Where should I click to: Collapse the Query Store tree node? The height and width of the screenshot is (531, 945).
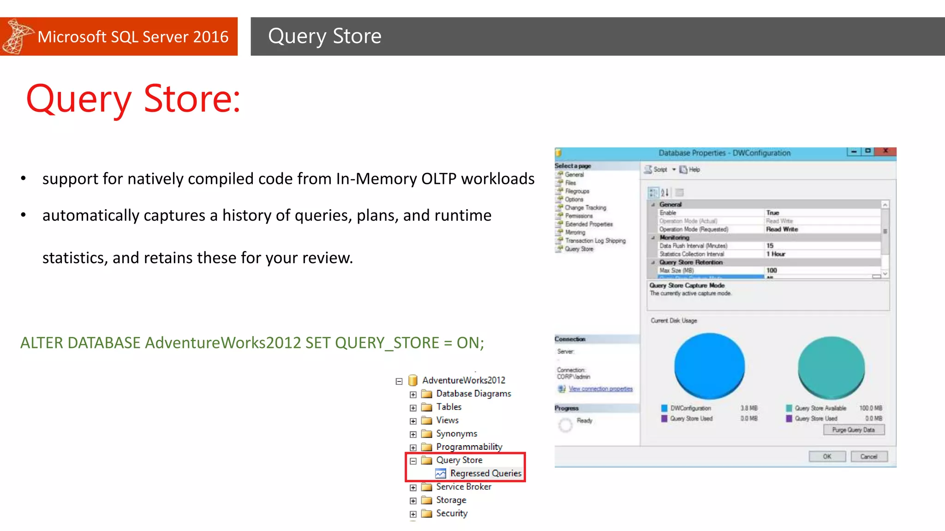pos(413,461)
